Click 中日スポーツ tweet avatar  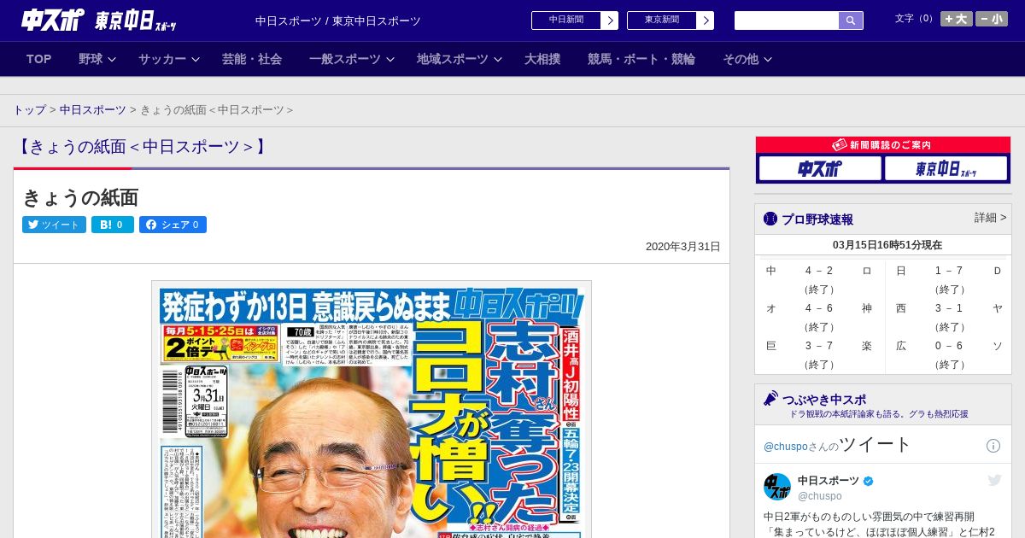(777, 487)
